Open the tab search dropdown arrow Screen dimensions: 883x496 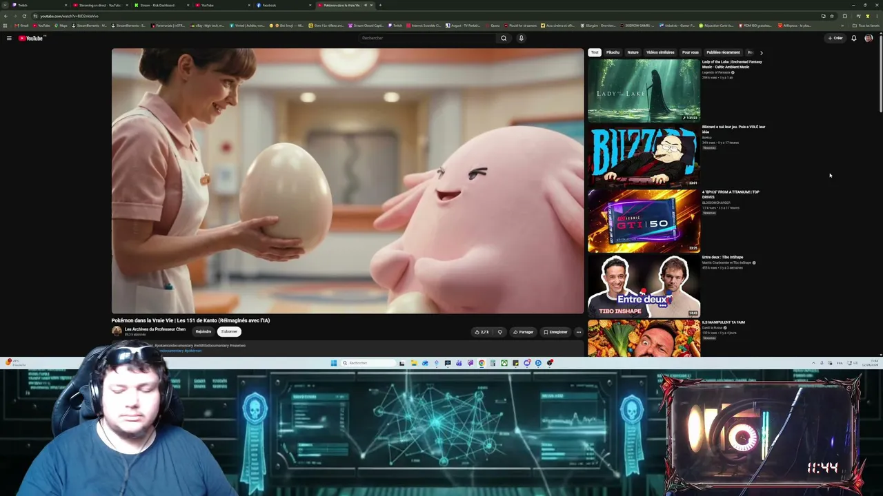coord(6,6)
